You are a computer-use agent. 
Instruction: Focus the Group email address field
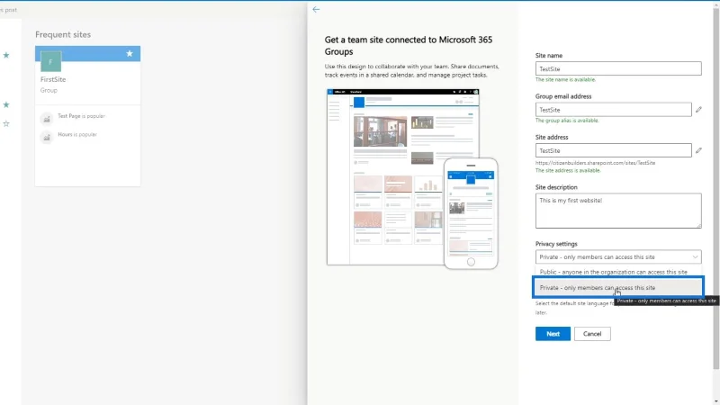614,109
